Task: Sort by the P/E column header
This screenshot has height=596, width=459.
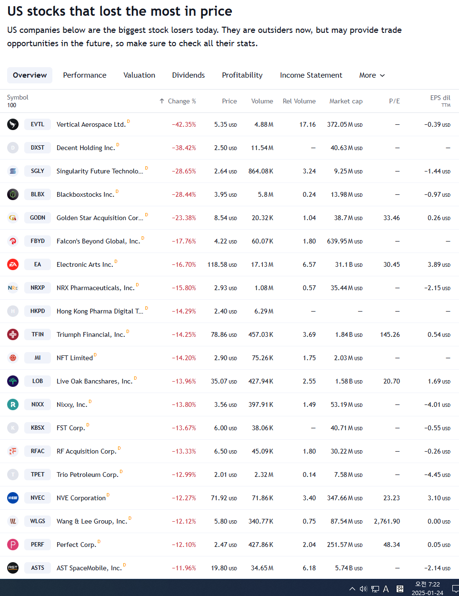Action: [x=394, y=101]
